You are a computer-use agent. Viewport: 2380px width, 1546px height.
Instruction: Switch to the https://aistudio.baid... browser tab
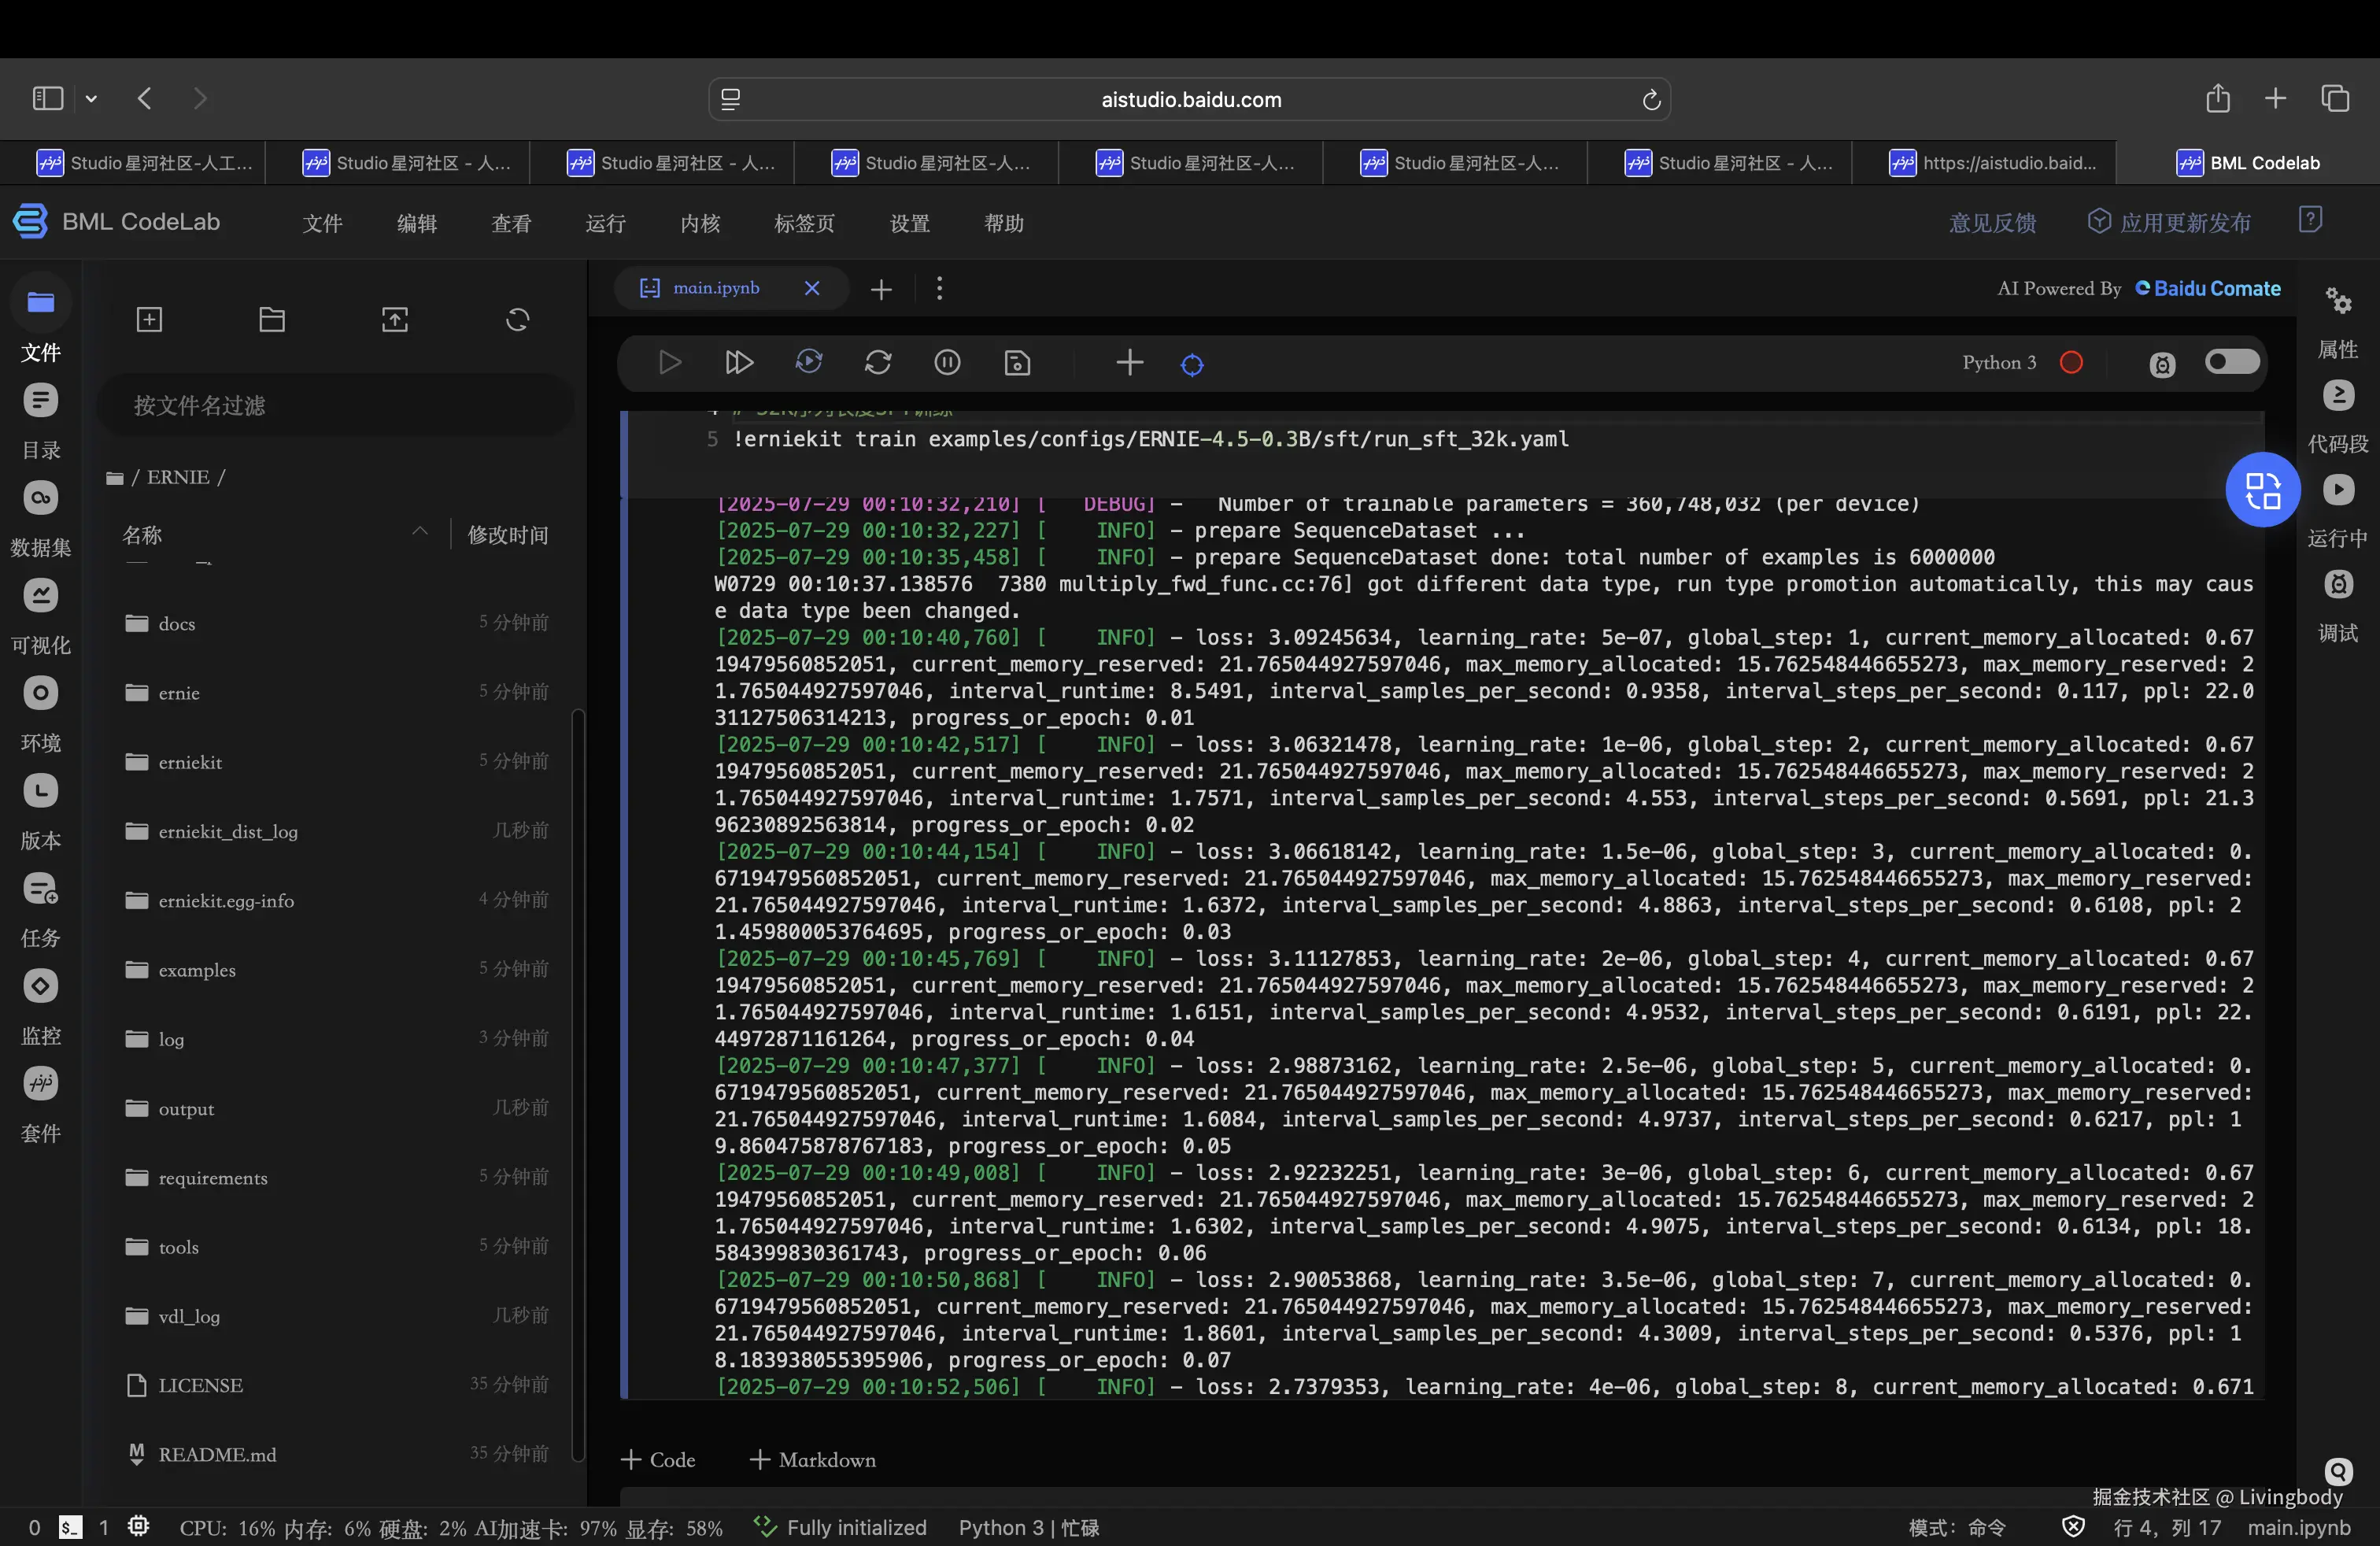[x=1985, y=163]
